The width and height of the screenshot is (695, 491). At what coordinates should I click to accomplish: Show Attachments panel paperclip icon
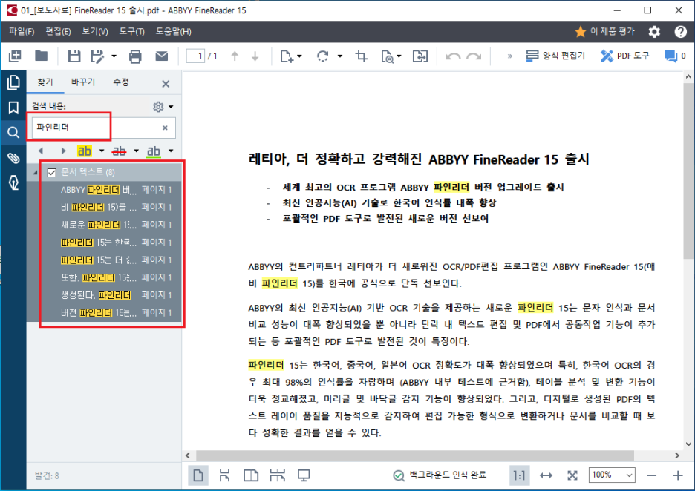[13, 158]
